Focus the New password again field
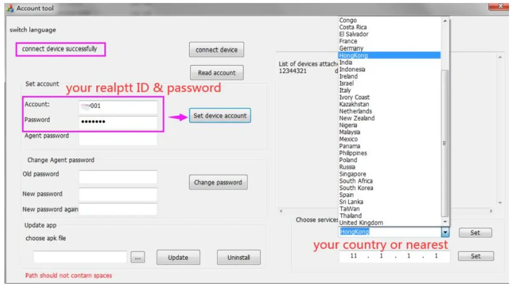This screenshot has height=285, width=512. (x=118, y=209)
